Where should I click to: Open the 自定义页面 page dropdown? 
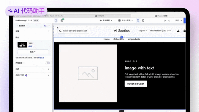(x=126, y=21)
